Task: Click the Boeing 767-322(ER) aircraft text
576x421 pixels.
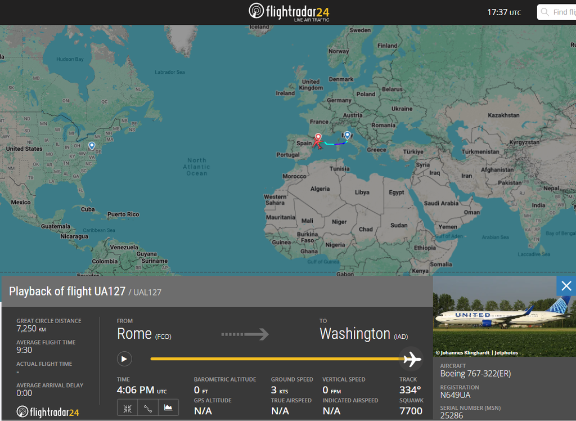Action: pos(475,374)
